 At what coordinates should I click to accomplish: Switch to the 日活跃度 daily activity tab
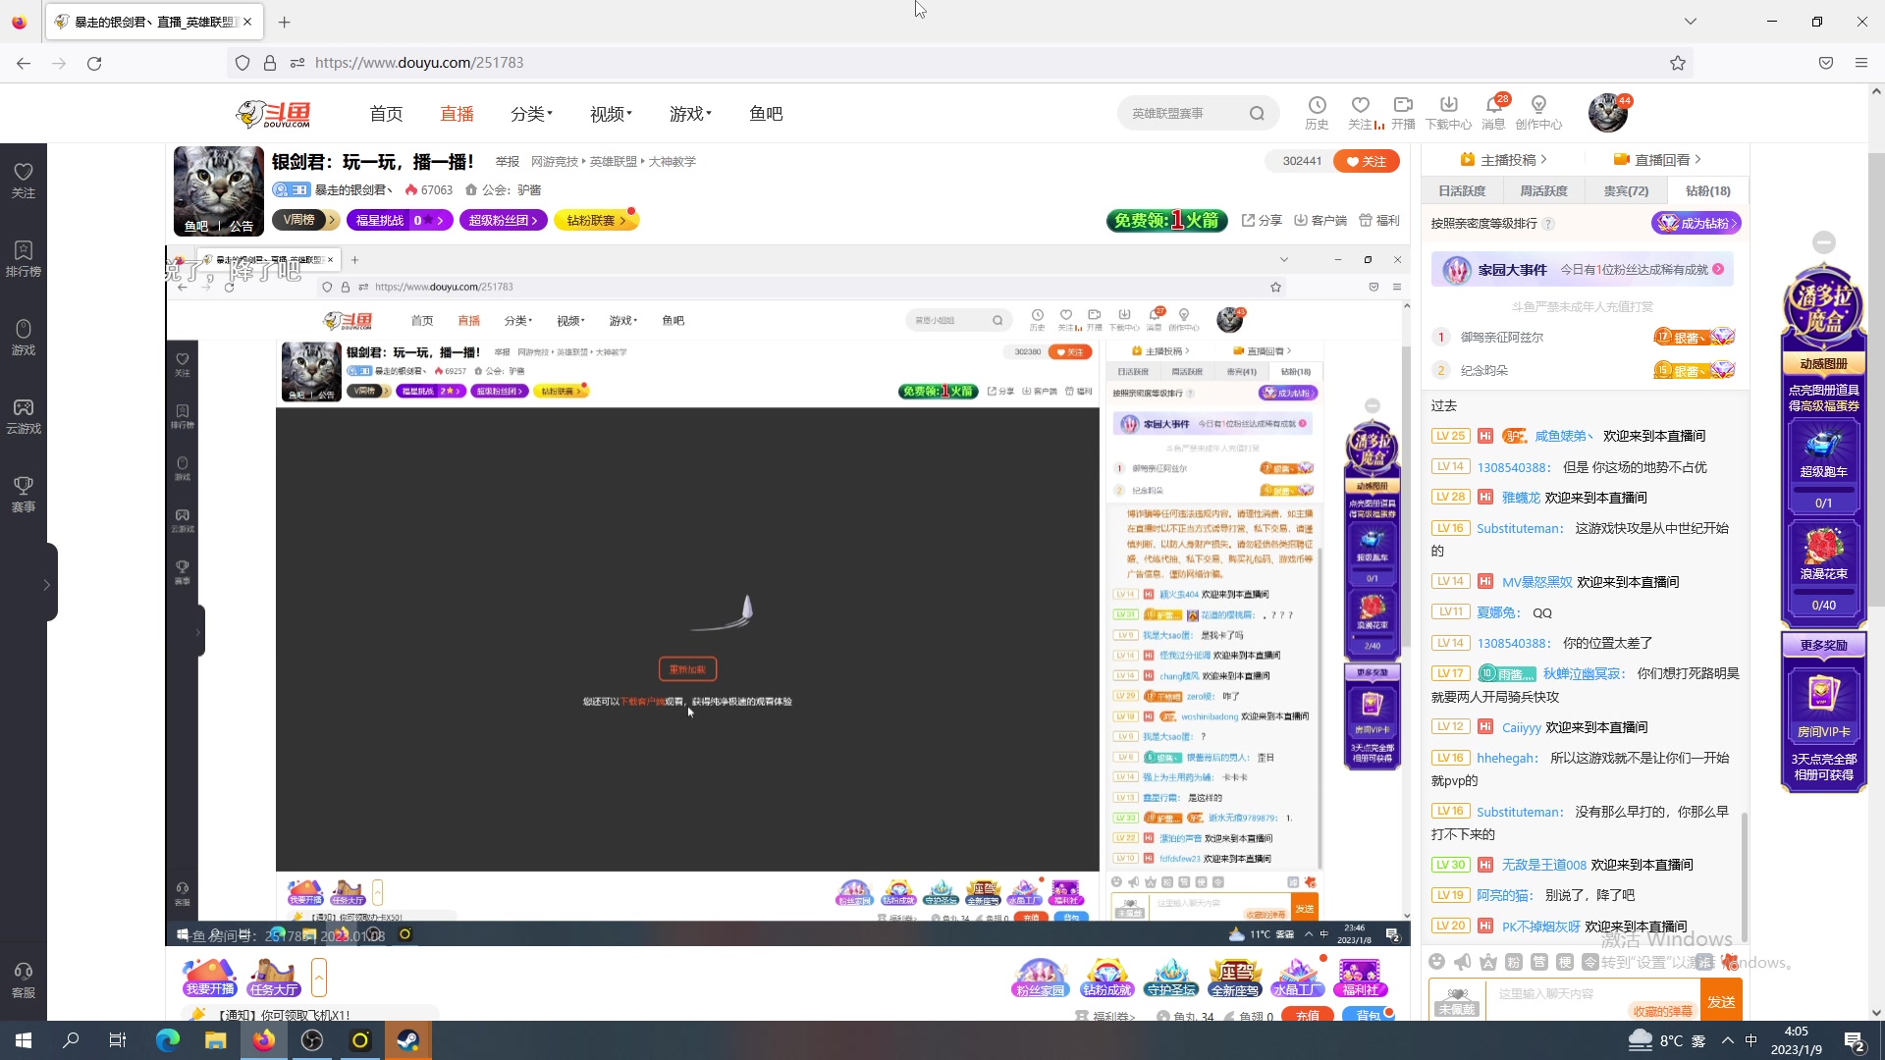click(1460, 189)
